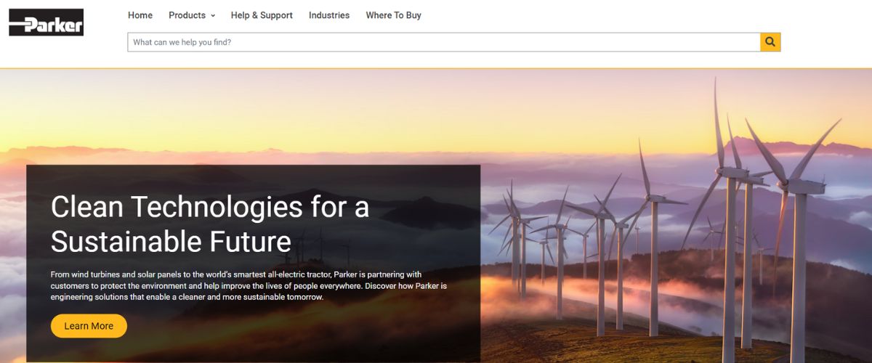Open Help & Support page

pos(262,15)
